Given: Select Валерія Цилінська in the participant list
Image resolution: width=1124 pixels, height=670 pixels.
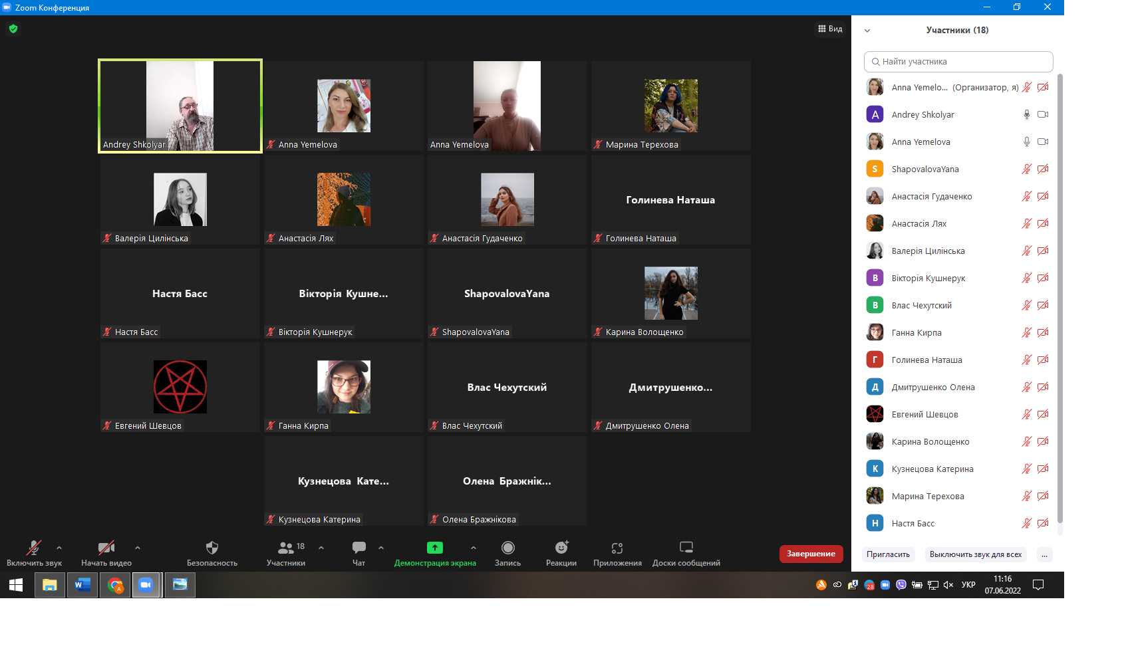Looking at the screenshot, I should pyautogui.click(x=956, y=251).
